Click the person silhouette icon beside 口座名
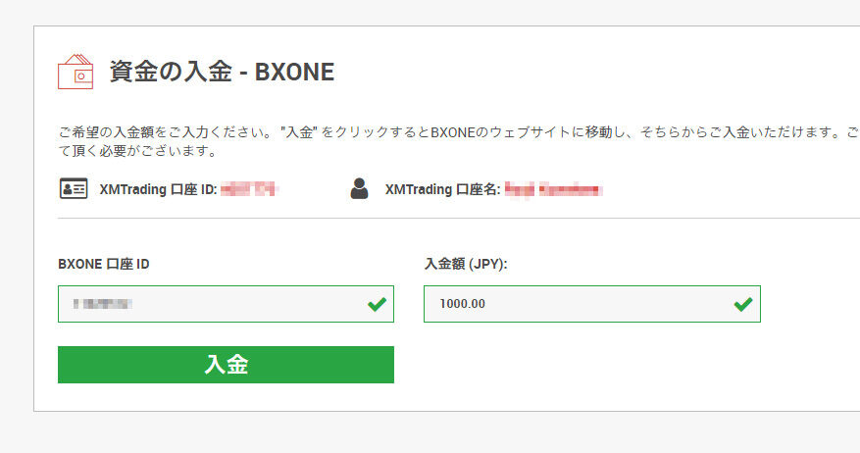Viewport: 860px width, 453px height. point(359,188)
